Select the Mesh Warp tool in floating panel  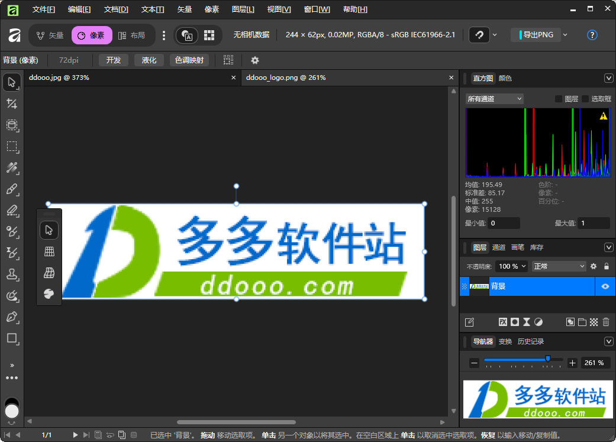(50, 251)
